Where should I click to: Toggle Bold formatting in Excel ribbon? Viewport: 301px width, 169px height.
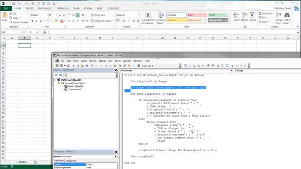pos(32,21)
